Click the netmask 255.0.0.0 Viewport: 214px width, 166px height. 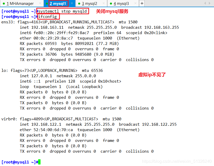click(x=86, y=76)
